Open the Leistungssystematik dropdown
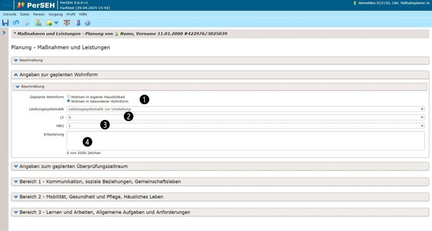The width and height of the screenshot is (432, 231). (245, 109)
